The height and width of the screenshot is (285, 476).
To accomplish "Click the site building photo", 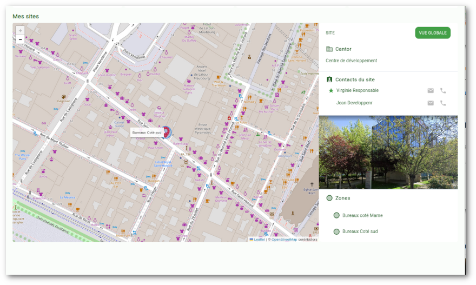I will [x=388, y=152].
